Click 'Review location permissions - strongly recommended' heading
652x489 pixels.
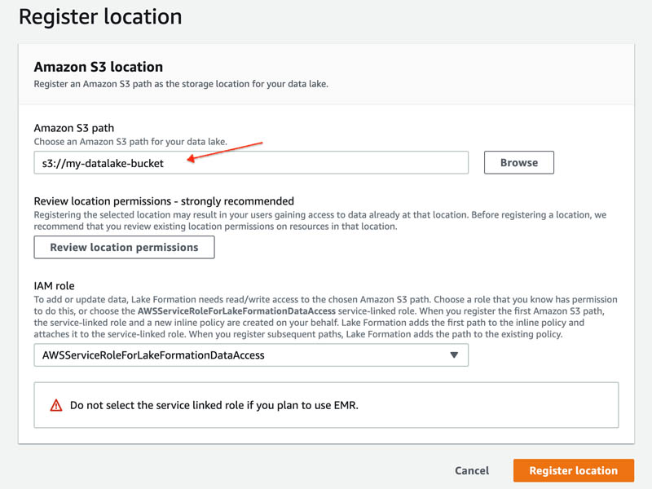tap(164, 201)
